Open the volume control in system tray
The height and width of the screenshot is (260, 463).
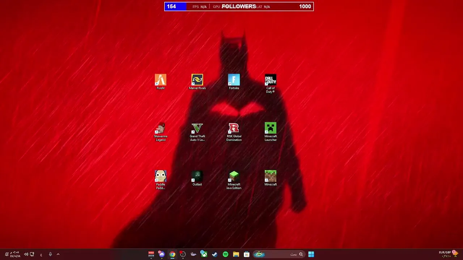[26, 254]
